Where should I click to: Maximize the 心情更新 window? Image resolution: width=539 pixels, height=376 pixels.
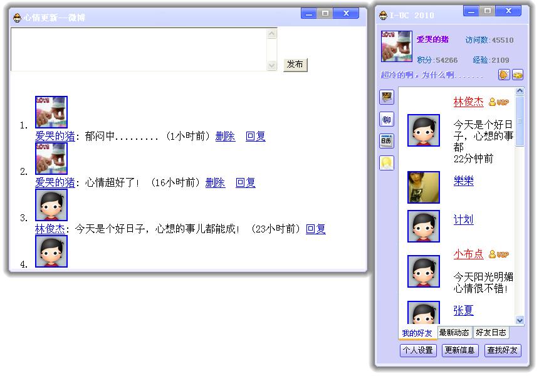tap(325, 13)
